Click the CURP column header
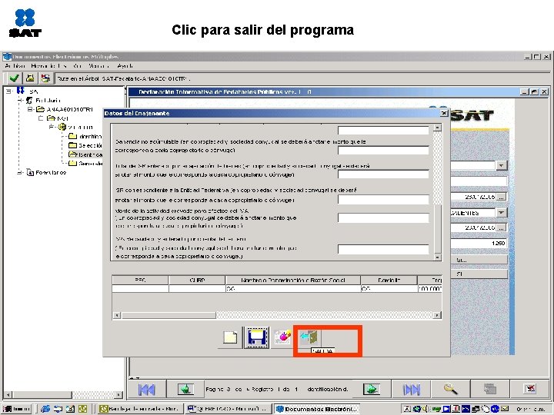The image size is (554, 415). point(197,281)
